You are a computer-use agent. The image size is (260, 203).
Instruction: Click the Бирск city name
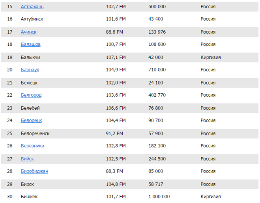click(27, 184)
